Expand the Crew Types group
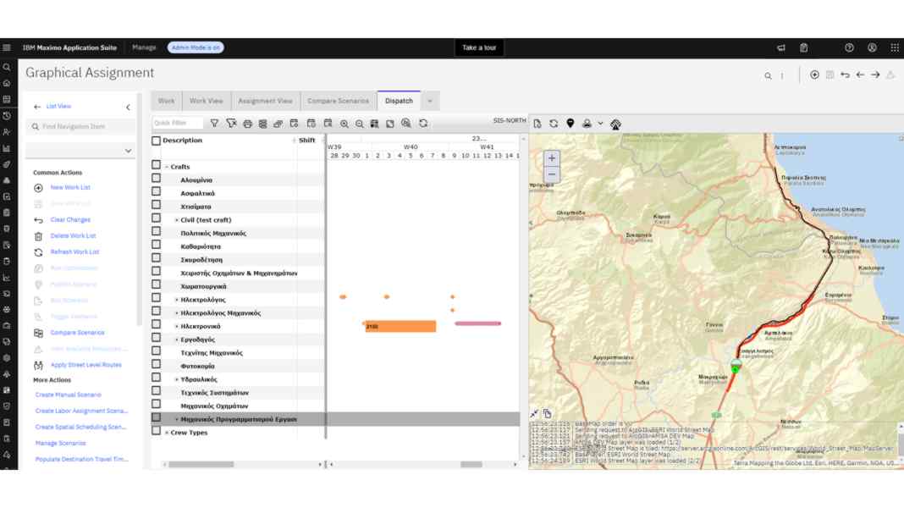Screen dimensions: 904x508 click(x=167, y=433)
